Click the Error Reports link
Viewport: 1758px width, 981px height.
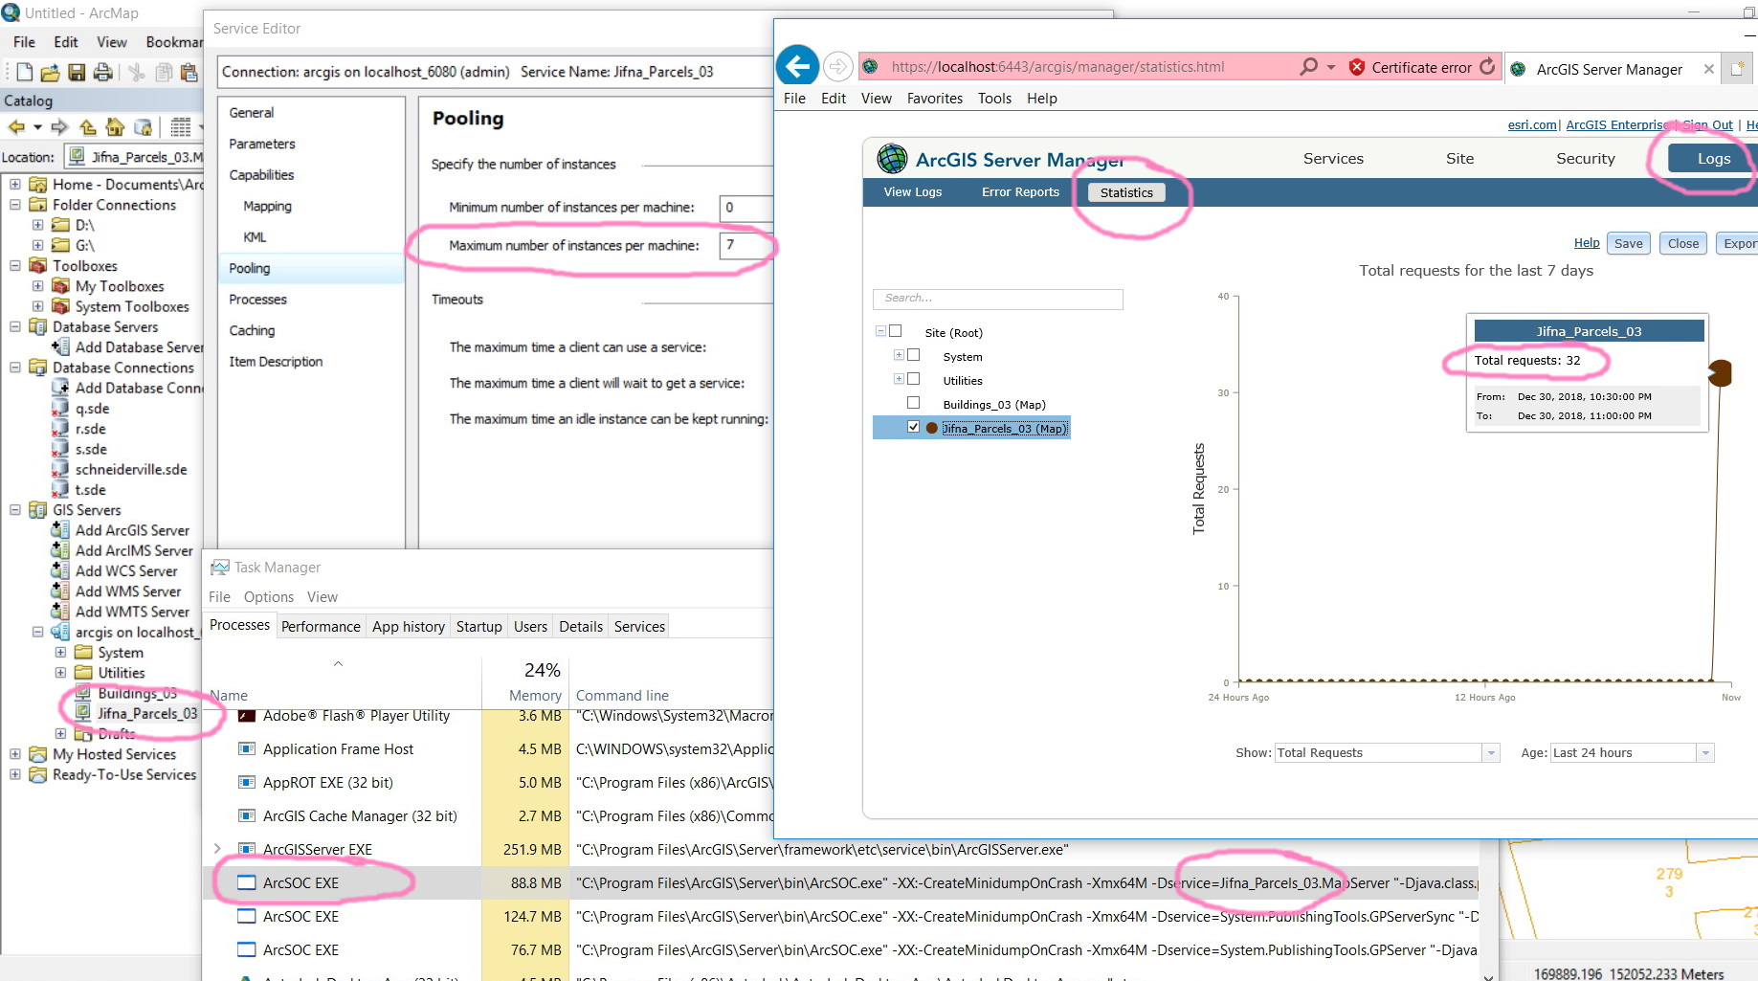tap(1020, 191)
